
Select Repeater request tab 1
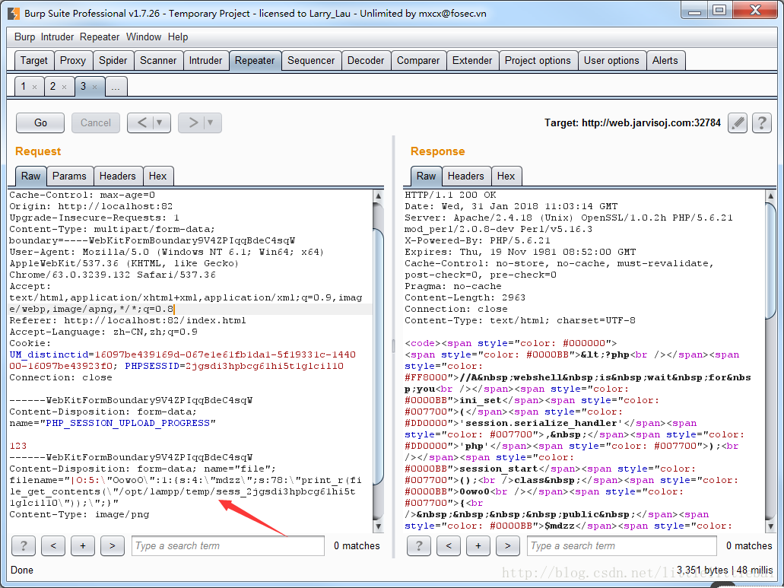click(24, 87)
